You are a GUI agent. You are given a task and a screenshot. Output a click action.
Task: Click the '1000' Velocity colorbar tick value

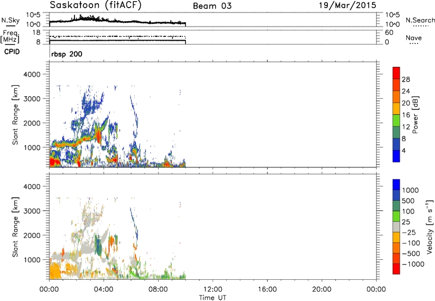411,190
